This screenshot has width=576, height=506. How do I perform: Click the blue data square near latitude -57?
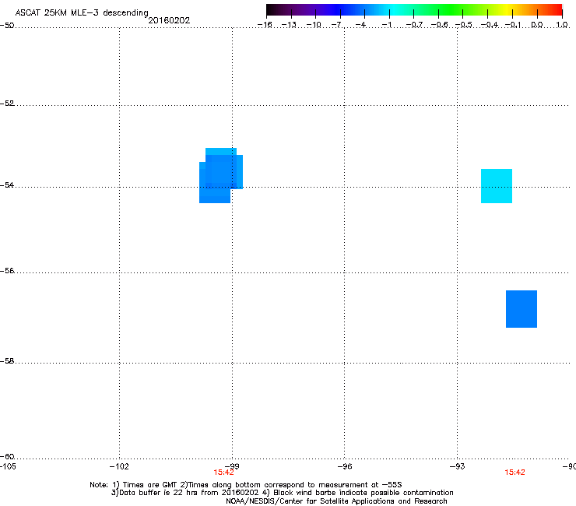[x=522, y=309]
